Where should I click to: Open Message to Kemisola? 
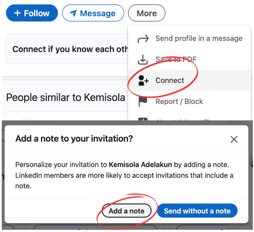[x=93, y=13]
